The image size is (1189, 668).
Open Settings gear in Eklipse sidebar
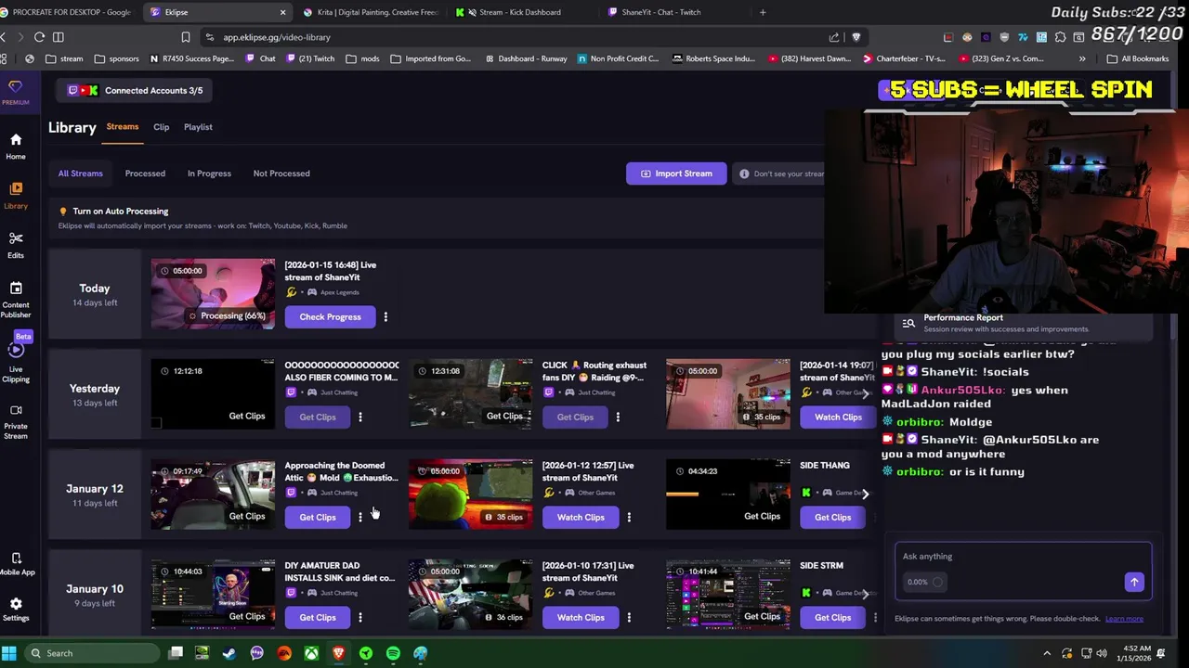[x=16, y=609]
